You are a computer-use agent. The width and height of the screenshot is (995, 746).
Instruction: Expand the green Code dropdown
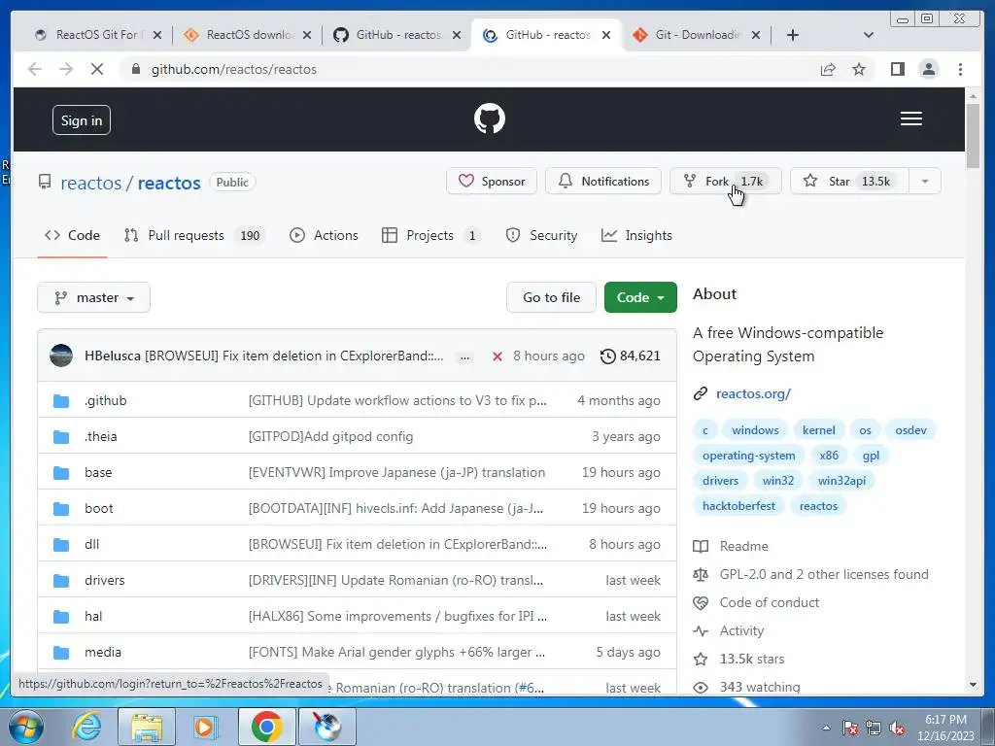tap(640, 297)
